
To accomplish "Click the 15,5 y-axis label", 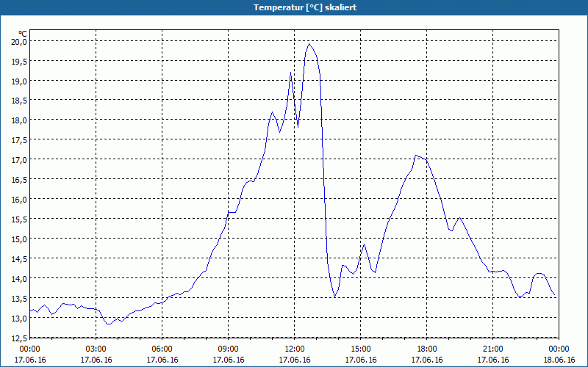I will click(x=18, y=219).
